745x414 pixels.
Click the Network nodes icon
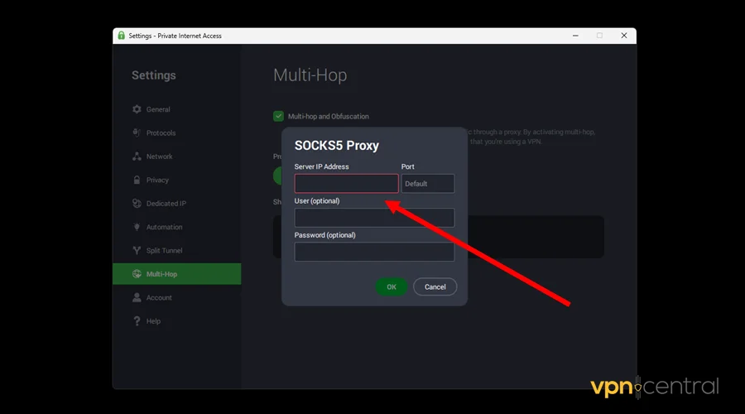pyautogui.click(x=137, y=156)
